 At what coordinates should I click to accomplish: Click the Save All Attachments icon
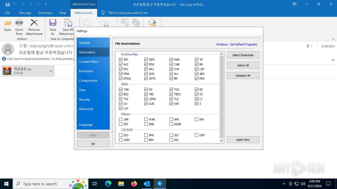coord(68,23)
